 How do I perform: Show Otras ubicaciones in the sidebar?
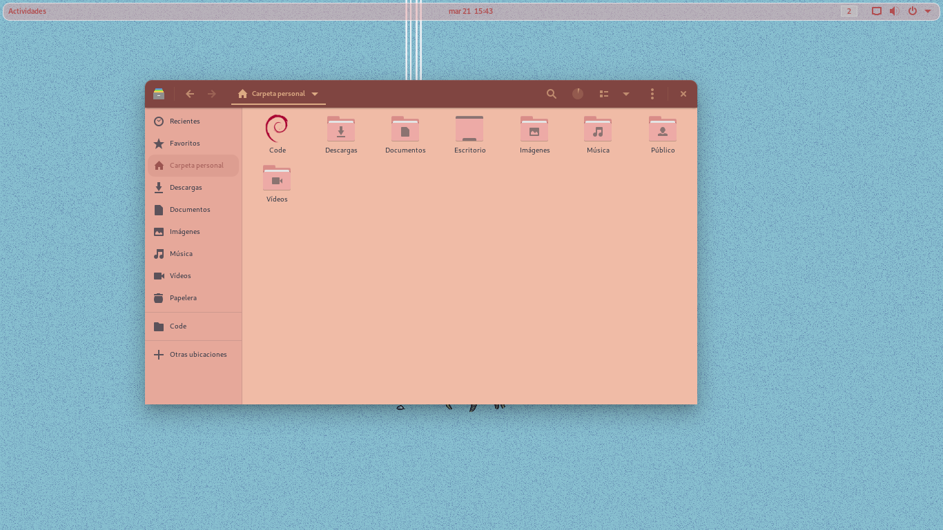pyautogui.click(x=193, y=355)
